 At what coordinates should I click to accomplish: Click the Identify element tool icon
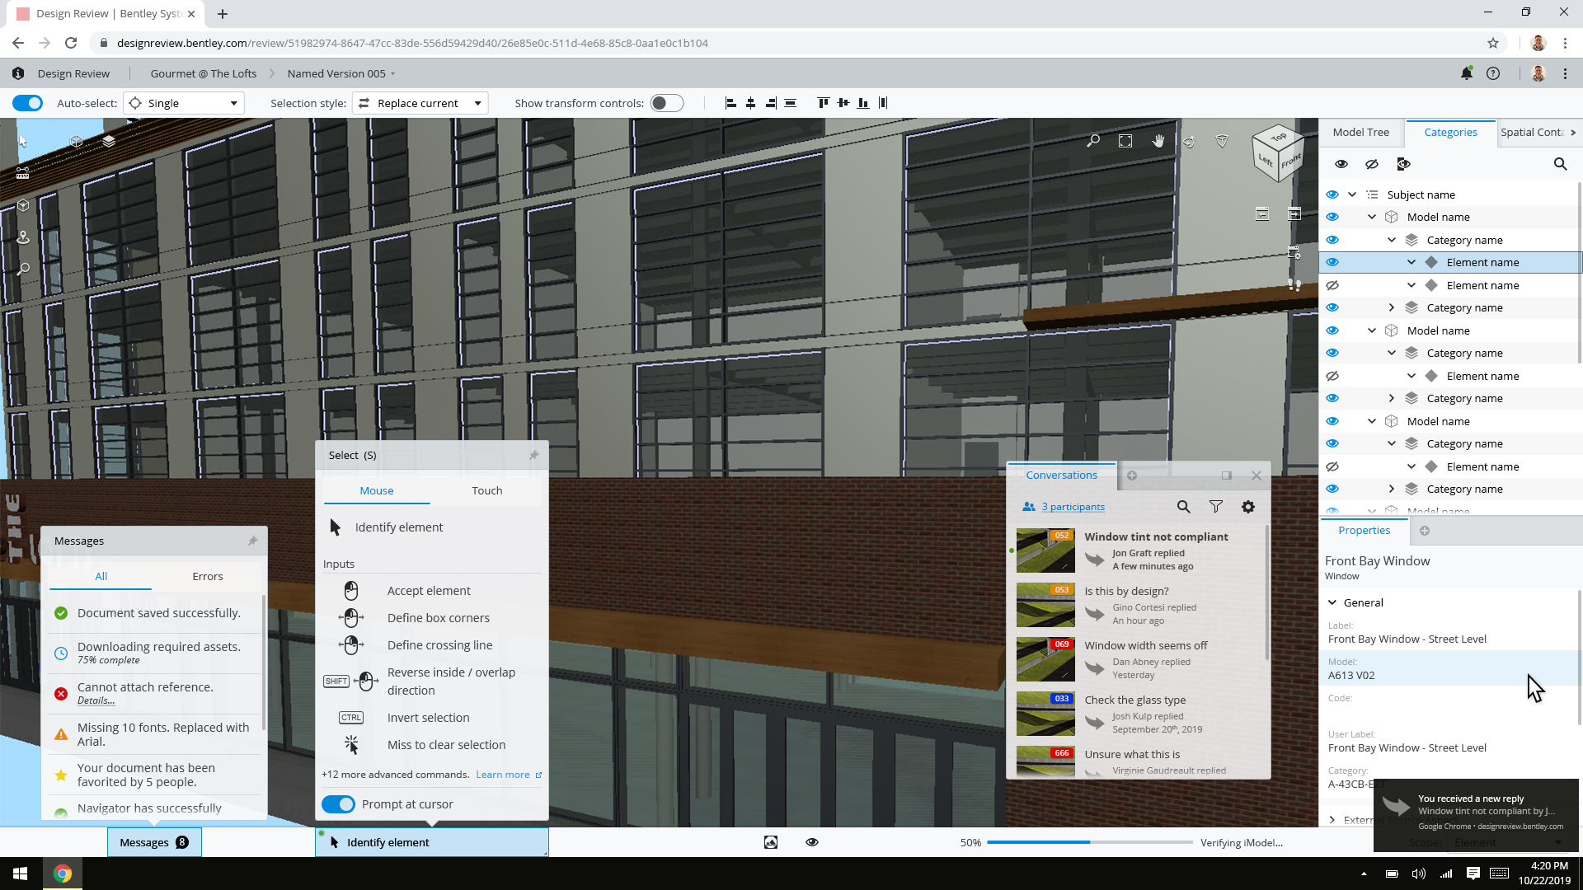tap(336, 527)
